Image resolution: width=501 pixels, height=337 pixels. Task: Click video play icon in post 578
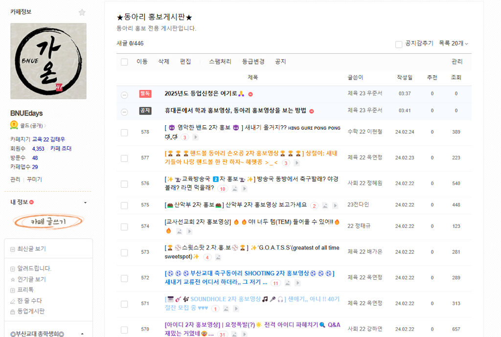pyautogui.click(x=196, y=137)
